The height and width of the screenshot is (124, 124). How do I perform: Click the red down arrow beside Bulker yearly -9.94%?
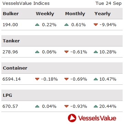[96, 24]
